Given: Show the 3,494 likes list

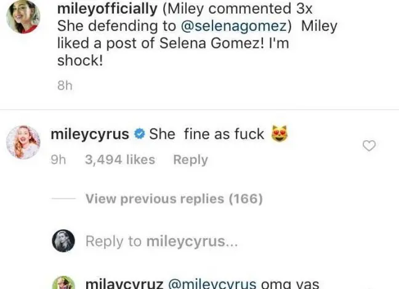Looking at the screenshot, I should [x=119, y=160].
